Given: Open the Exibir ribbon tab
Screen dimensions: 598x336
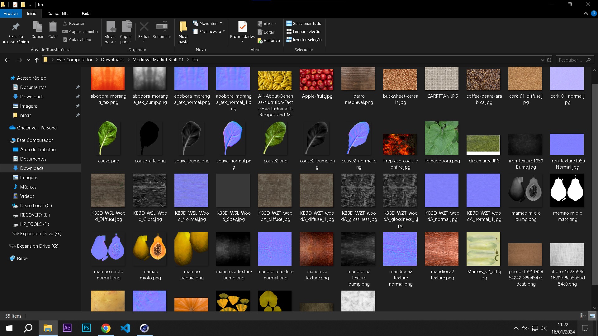Looking at the screenshot, I should point(87,13).
